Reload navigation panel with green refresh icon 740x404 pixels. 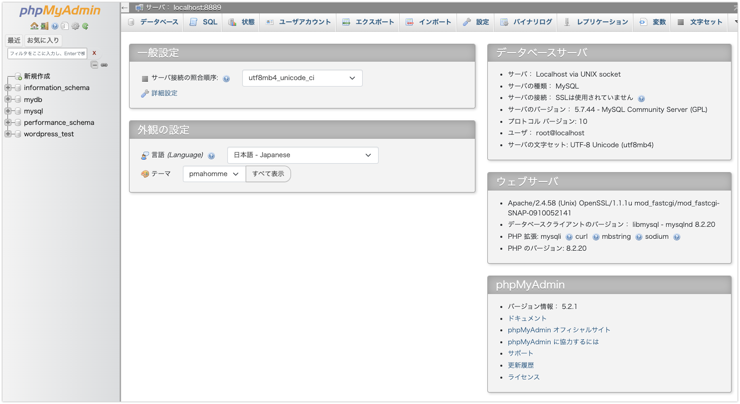click(85, 26)
